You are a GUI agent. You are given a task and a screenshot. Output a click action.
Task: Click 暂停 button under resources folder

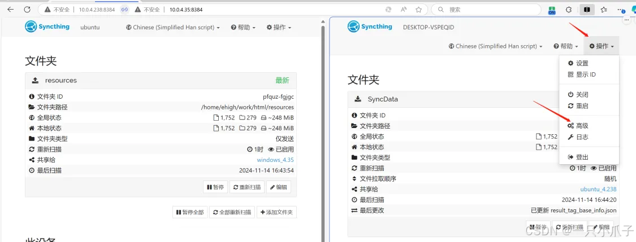tap(215, 187)
